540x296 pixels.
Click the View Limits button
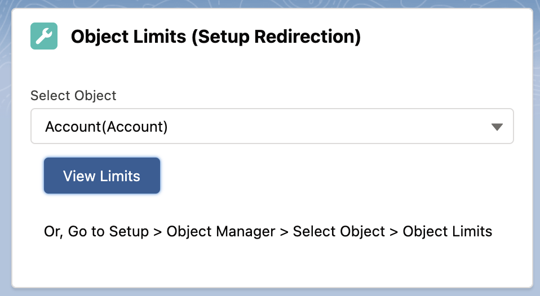(102, 176)
